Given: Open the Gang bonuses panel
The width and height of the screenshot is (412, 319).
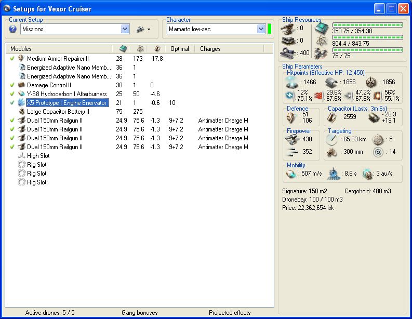Looking at the screenshot, I should coord(140,313).
